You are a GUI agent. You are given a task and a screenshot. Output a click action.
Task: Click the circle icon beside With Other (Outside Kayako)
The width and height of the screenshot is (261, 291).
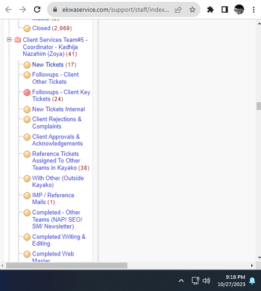[x=27, y=179]
